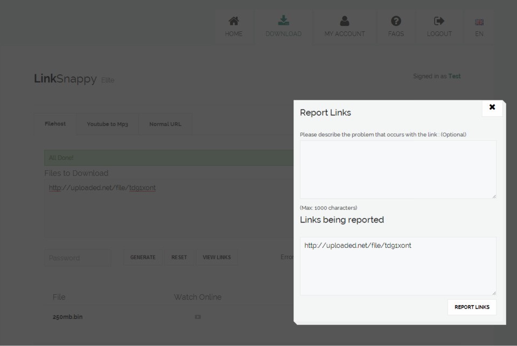Open the Normal URL tab
This screenshot has width=517, height=346.
pos(165,124)
